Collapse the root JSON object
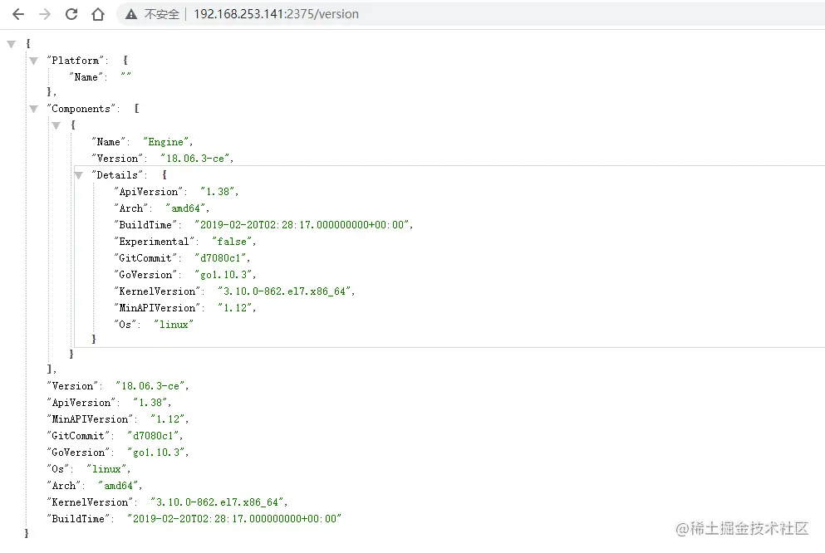Screen dimensions: 825x553 [11, 44]
